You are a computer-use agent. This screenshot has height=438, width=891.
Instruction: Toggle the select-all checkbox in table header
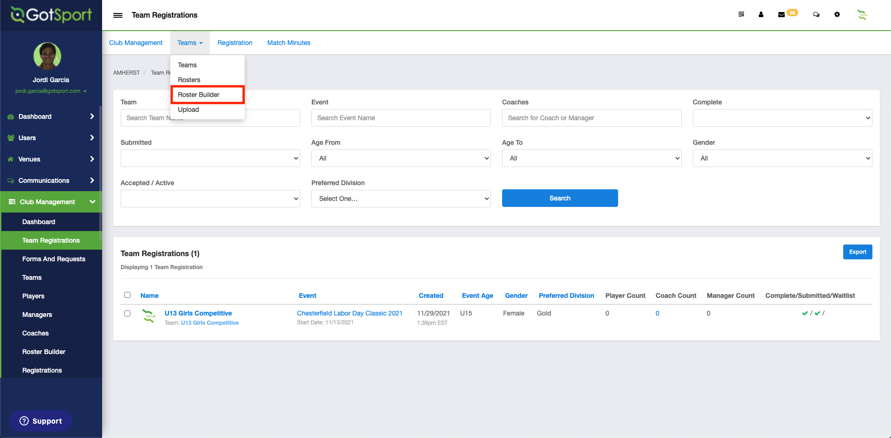click(x=128, y=295)
